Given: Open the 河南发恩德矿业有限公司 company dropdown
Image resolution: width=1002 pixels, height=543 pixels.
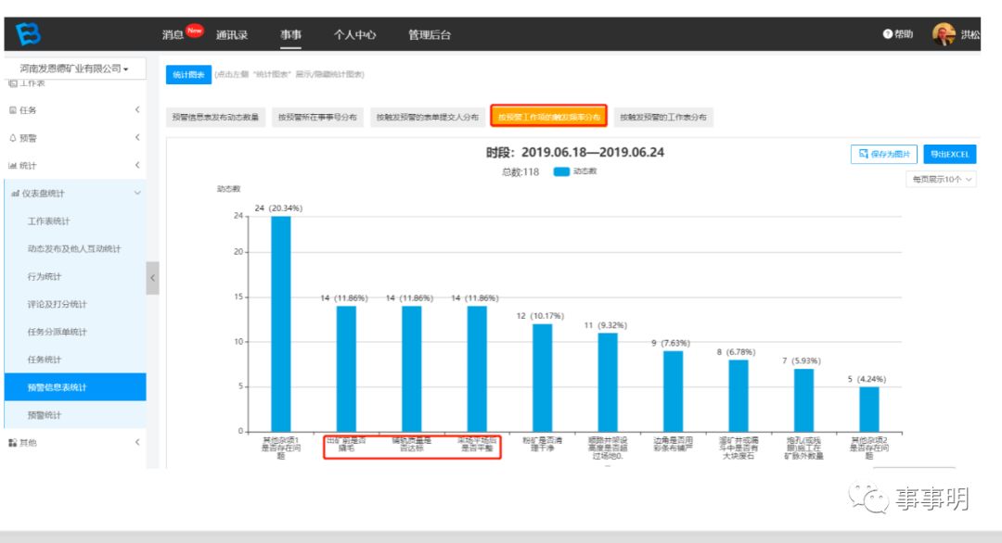Looking at the screenshot, I should (x=74, y=69).
